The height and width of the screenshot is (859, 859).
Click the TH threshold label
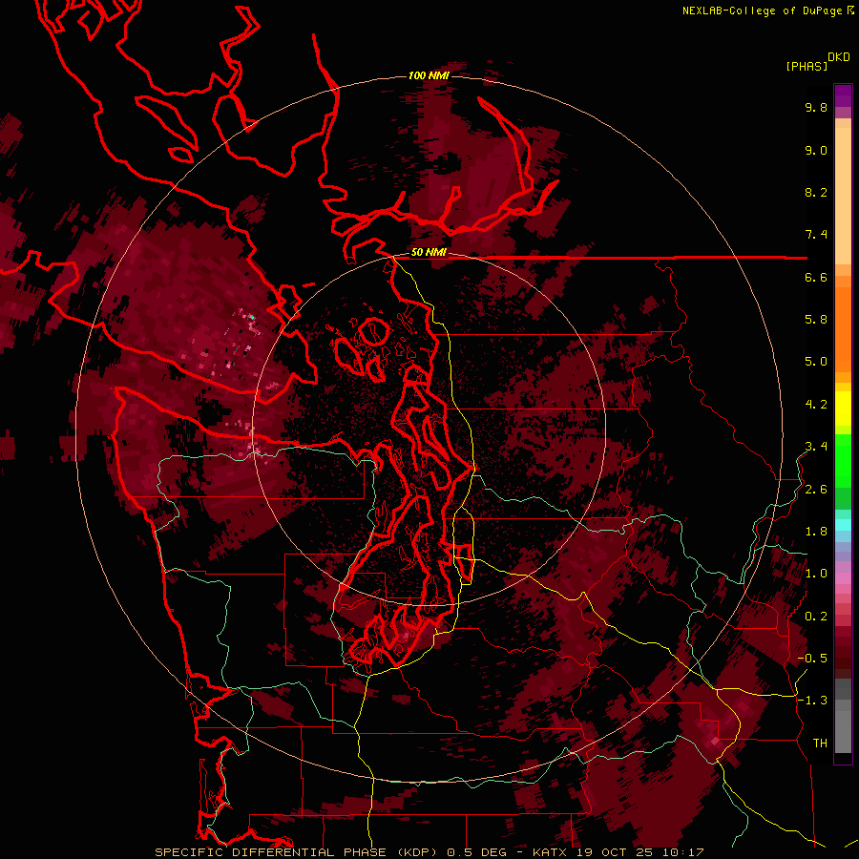pos(820,744)
